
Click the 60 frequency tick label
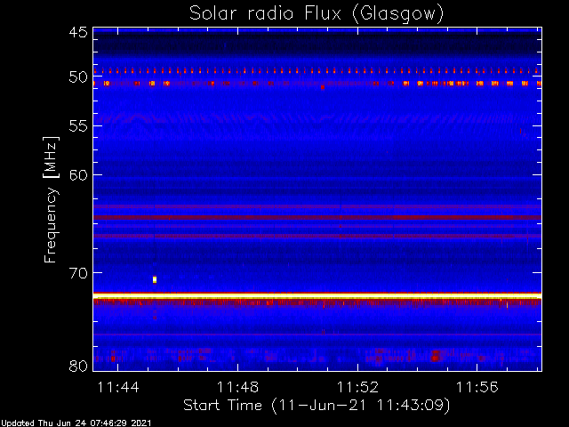[78, 175]
